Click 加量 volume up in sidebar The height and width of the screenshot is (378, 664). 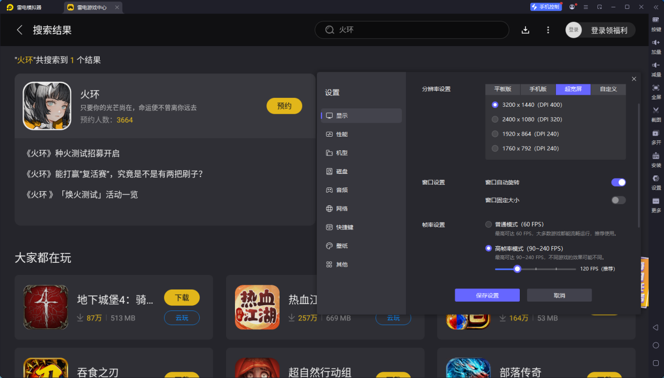656,47
